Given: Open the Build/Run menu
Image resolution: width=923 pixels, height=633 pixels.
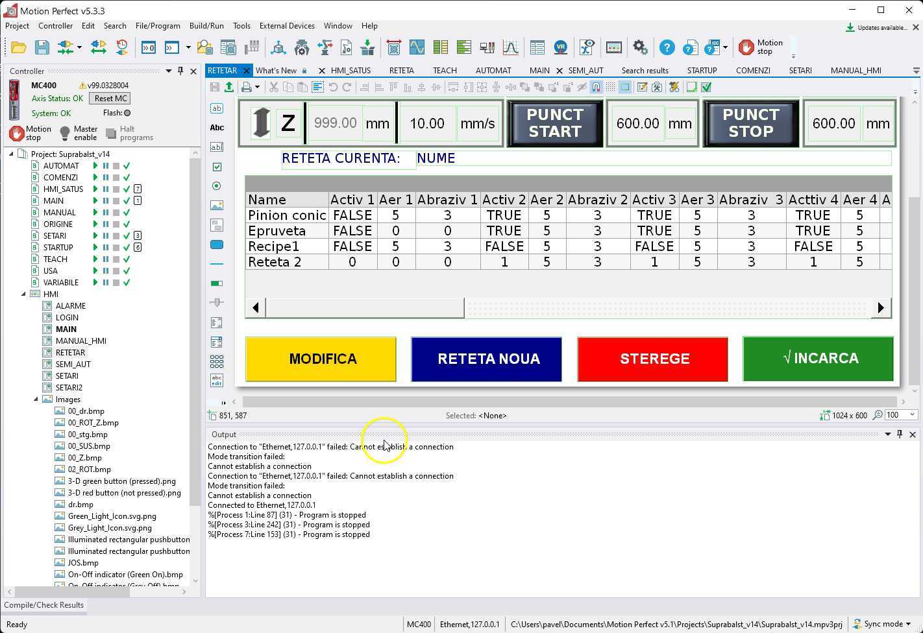Looking at the screenshot, I should pos(206,26).
